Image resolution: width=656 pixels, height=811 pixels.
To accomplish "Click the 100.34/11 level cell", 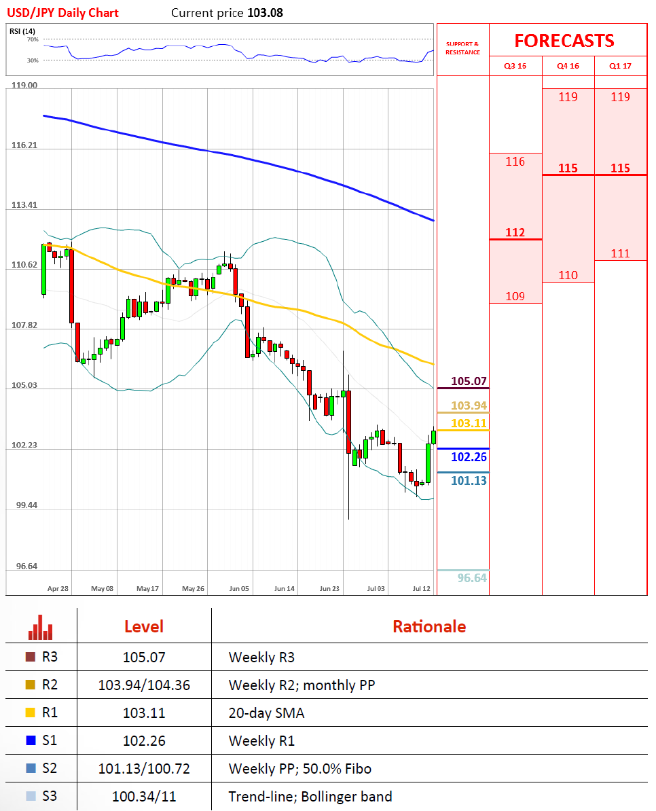I will (x=144, y=797).
